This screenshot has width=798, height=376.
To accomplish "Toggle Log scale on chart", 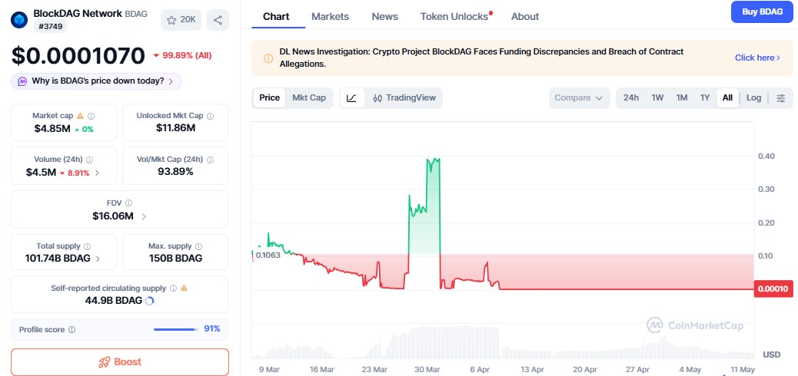I will (x=753, y=98).
